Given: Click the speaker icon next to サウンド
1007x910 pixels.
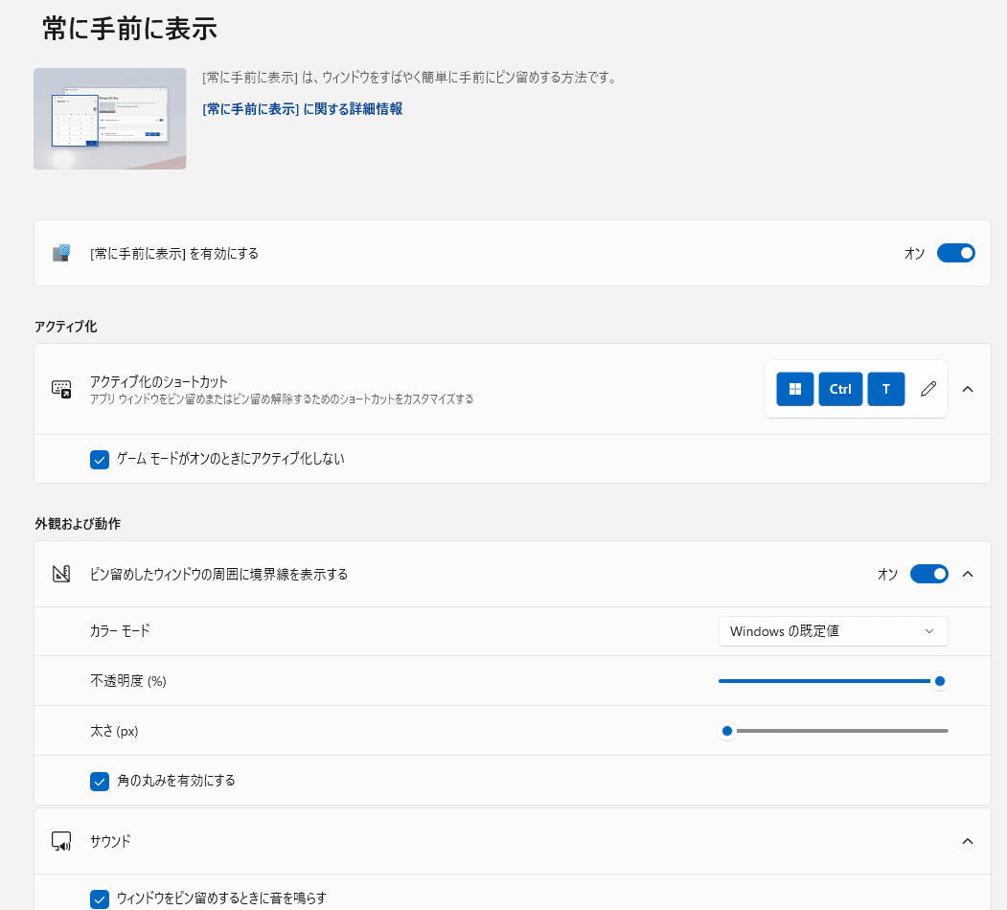Looking at the screenshot, I should click(61, 841).
